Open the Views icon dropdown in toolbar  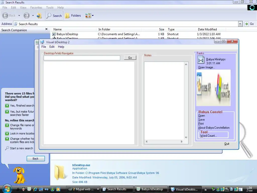[89, 16]
